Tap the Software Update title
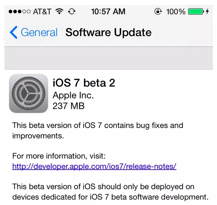The width and height of the screenshot is (217, 205). tap(108, 33)
